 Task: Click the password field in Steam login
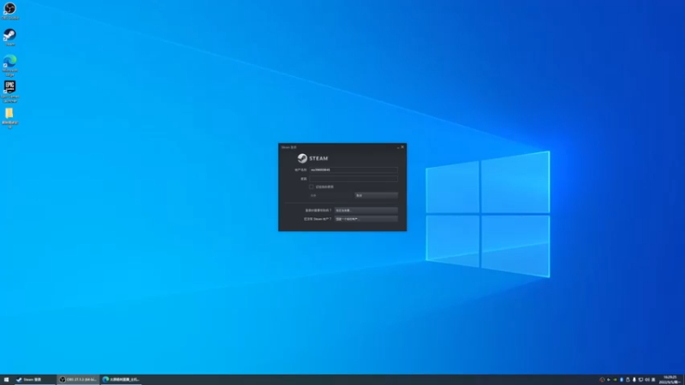[354, 179]
